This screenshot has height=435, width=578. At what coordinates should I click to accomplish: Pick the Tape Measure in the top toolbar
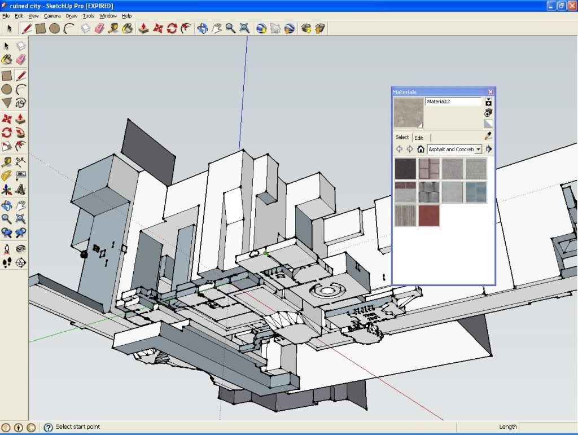[113, 28]
